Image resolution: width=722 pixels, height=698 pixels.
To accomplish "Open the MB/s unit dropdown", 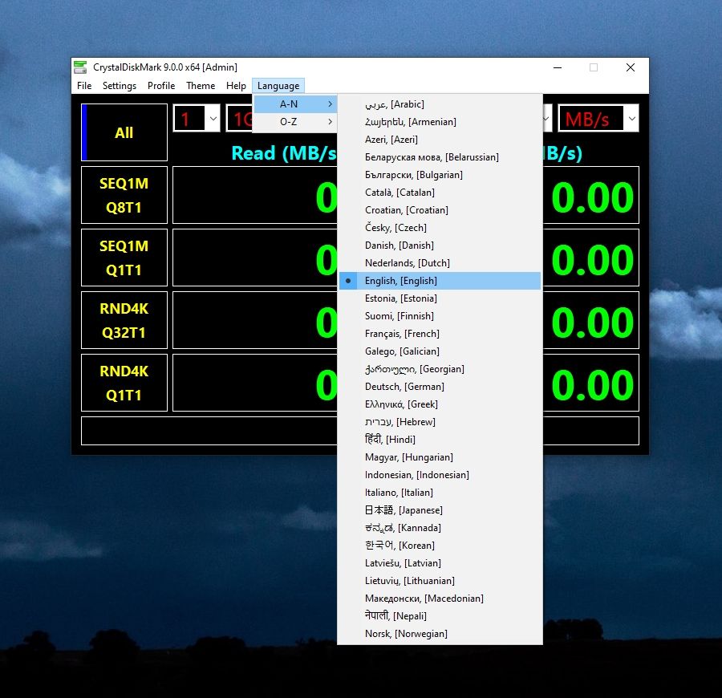I will pyautogui.click(x=598, y=118).
